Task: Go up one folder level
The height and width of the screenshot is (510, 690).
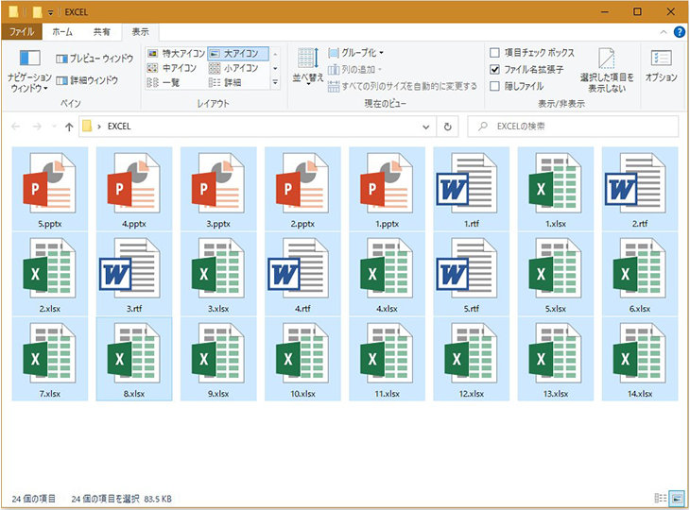Action: [69, 127]
